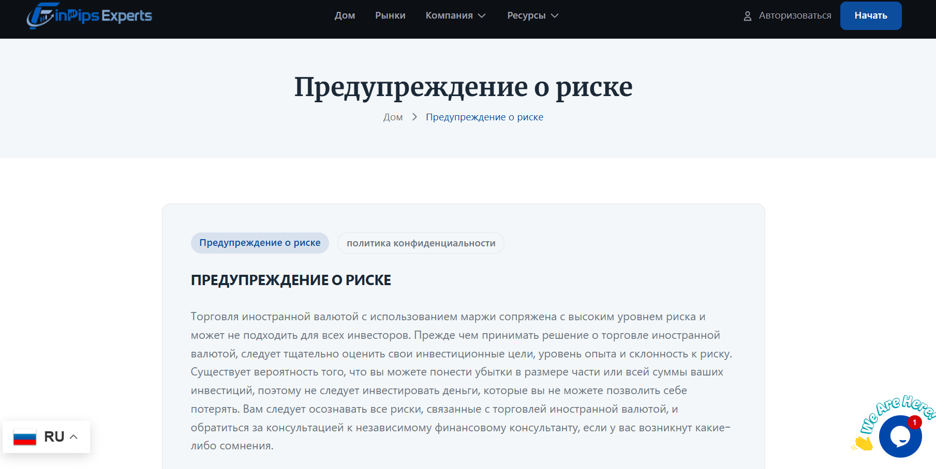This screenshot has width=936, height=469.
Task: Click the chevron arrow next to Ресурсы
Action: point(555,16)
